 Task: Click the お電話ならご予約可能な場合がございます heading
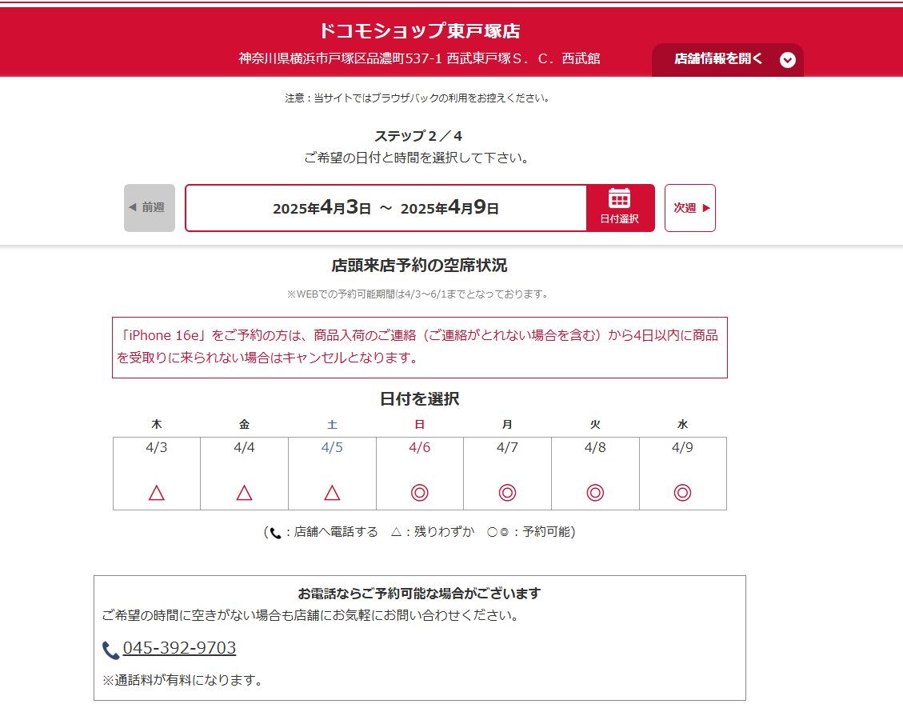point(419,593)
